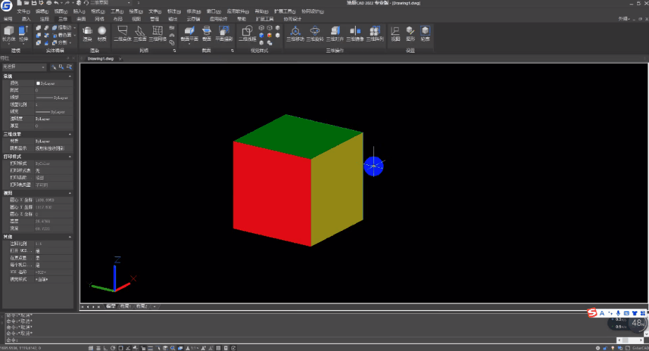The height and width of the screenshot is (351, 649).
Task: Click the Drawing1.dwg document tab
Action: click(99, 59)
